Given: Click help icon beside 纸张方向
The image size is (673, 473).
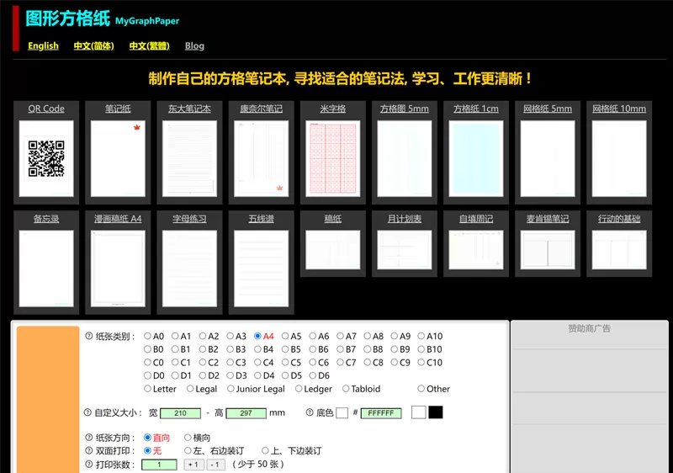Looking at the screenshot, I should [89, 438].
